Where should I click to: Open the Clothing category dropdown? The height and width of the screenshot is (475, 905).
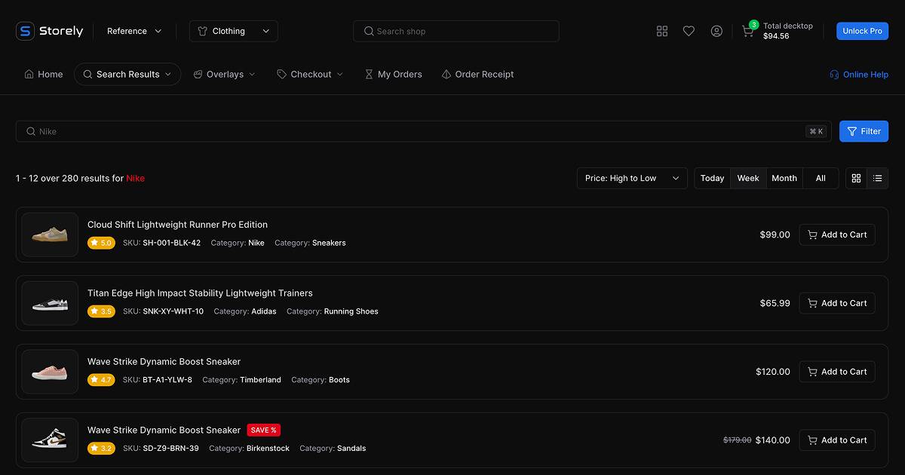(233, 31)
